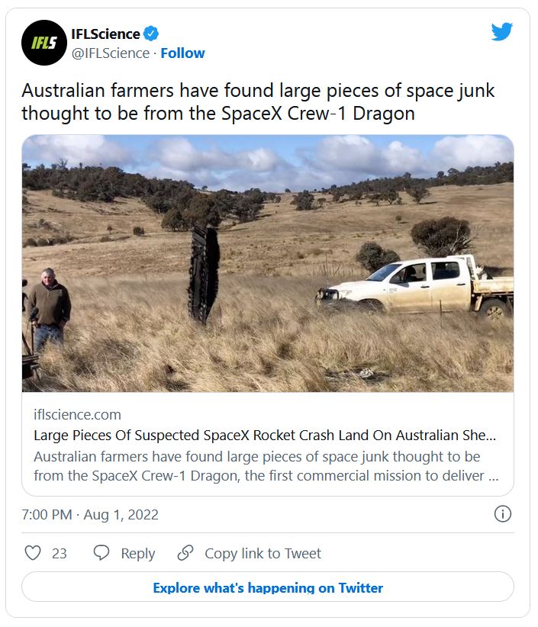Select Copy link to Tweet

tap(263, 554)
